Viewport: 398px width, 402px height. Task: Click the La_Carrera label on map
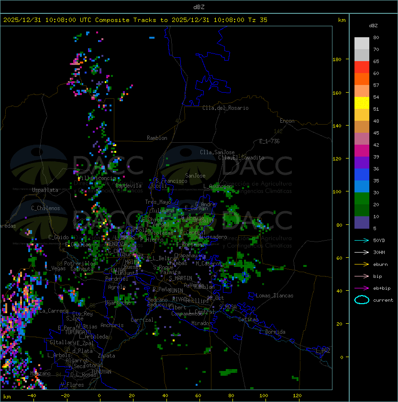pyautogui.click(x=54, y=311)
